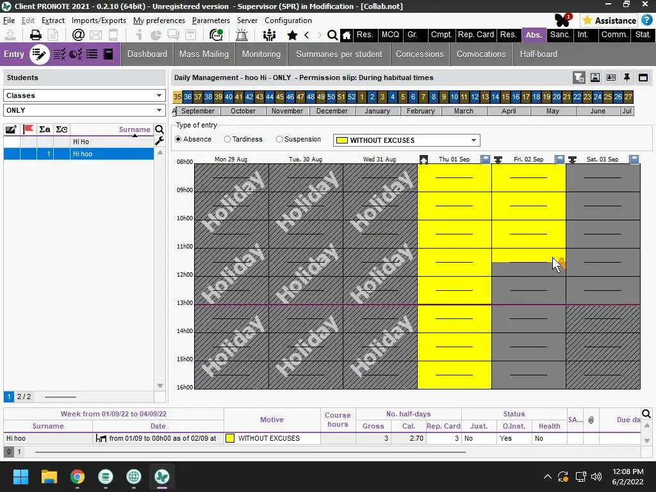Click the Assistance button
Image resolution: width=656 pixels, height=492 pixels.
click(x=610, y=20)
